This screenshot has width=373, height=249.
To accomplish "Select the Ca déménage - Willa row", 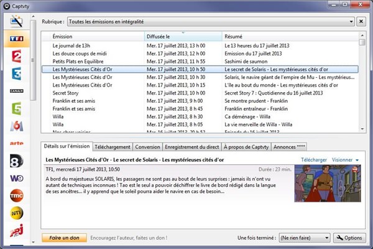I will [x=200, y=116].
